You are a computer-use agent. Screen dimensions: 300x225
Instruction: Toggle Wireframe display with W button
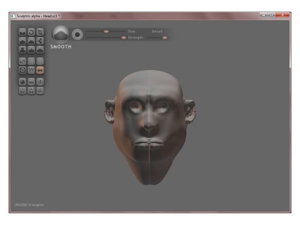[x=31, y=70]
